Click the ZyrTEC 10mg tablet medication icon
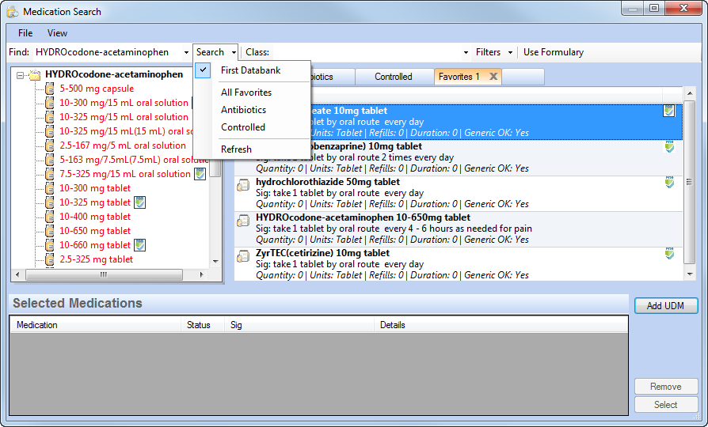 pos(243,256)
